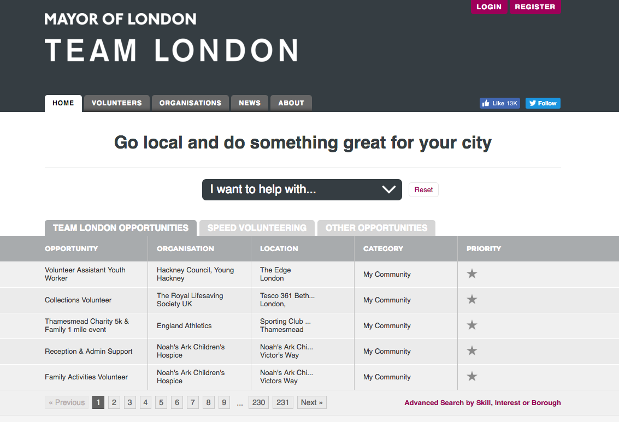Click the priority star for Collections Volunteer
619x422 pixels.
(x=471, y=299)
